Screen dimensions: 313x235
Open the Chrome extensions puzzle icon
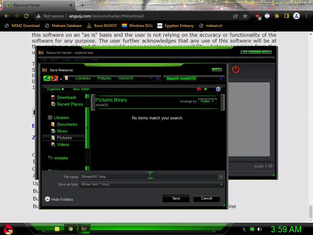277,16
